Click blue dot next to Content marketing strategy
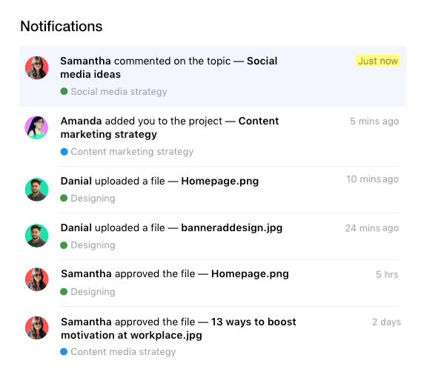424x375 pixels. [64, 152]
